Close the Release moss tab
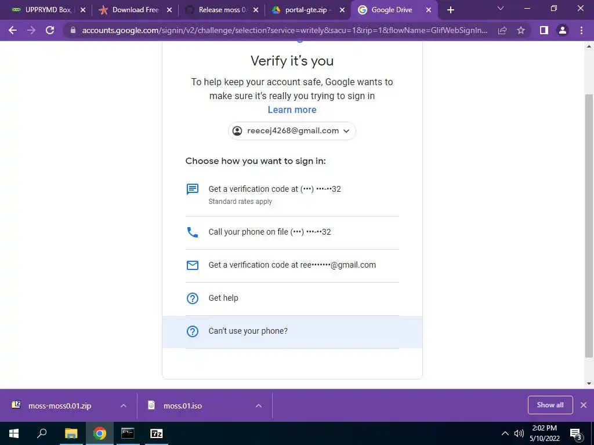The width and height of the screenshot is (594, 445). click(256, 10)
